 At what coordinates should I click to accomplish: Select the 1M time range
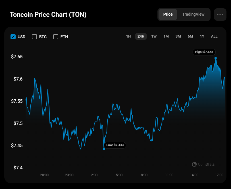tap(166, 36)
